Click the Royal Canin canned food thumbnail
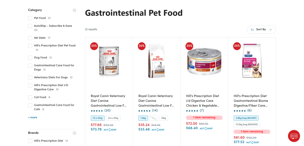Viewport: 304px width, 146px height. point(109,61)
